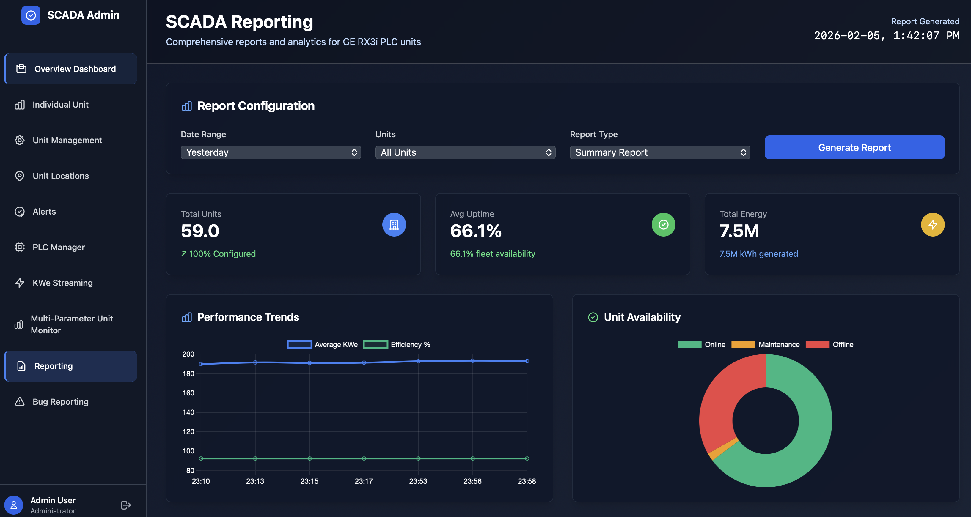Click the Administrator role text
The width and height of the screenshot is (971, 517).
point(53,511)
